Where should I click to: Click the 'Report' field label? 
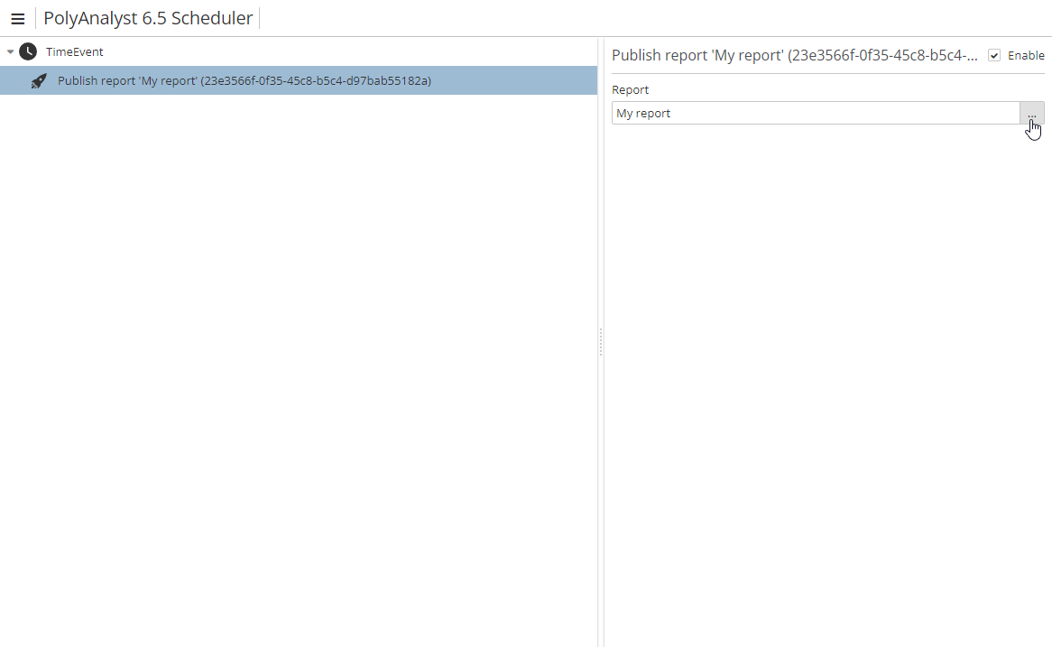coord(630,90)
